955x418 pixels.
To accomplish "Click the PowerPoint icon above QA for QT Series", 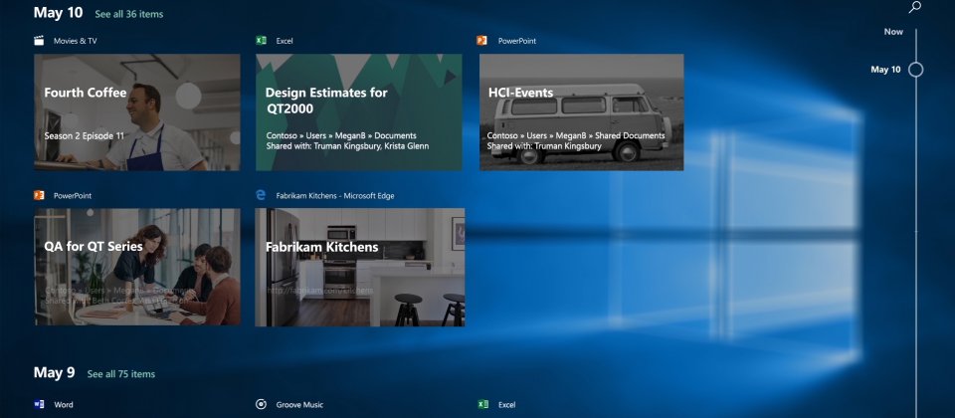I will pos(39,196).
